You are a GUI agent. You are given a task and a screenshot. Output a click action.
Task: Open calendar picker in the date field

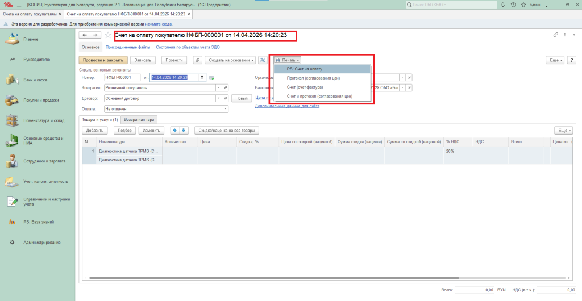click(201, 77)
